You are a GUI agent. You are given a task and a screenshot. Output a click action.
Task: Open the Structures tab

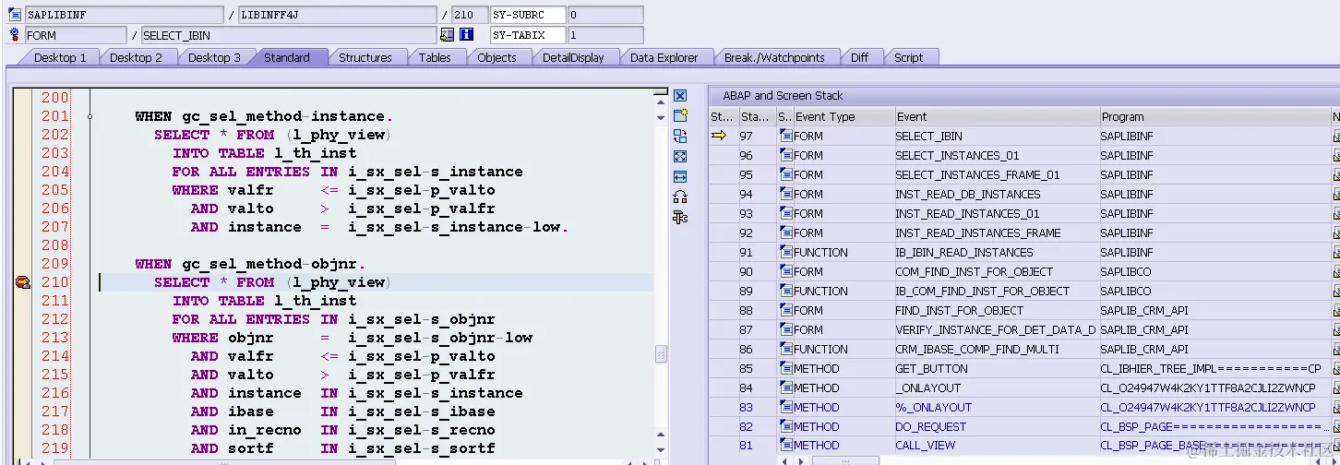tap(365, 57)
